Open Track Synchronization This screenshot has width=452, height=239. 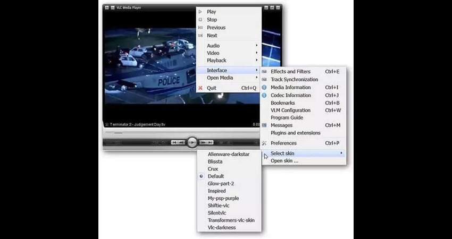303,80
